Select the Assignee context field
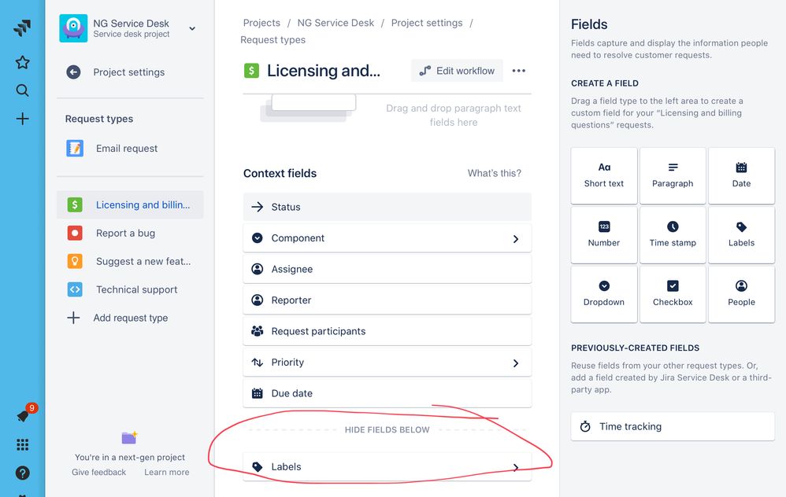The width and height of the screenshot is (786, 497). click(387, 269)
